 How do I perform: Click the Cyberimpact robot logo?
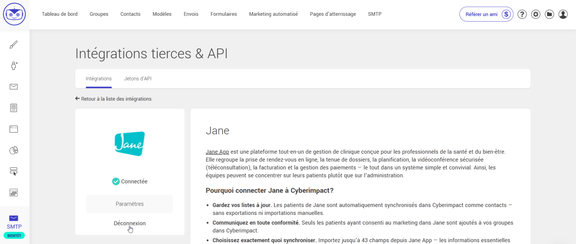[x=14, y=14]
